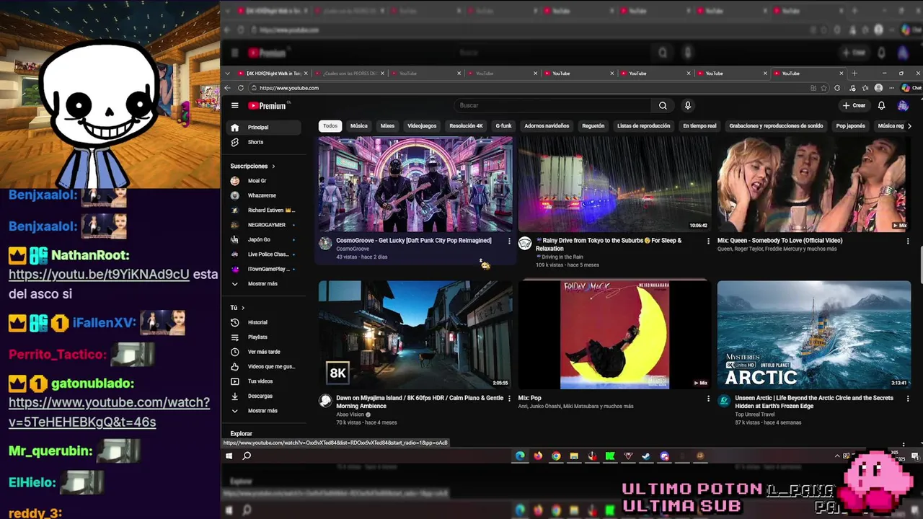The height and width of the screenshot is (519, 923).
Task: Open Richard Estiven channel subscription
Action: pyautogui.click(x=262, y=210)
